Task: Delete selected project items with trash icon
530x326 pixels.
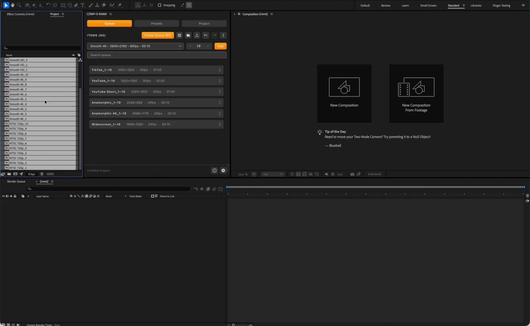Action: click(42, 174)
